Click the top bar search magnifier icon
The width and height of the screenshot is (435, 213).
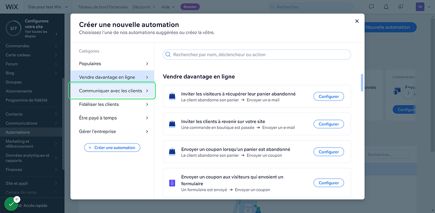pyautogui.click(x=273, y=7)
